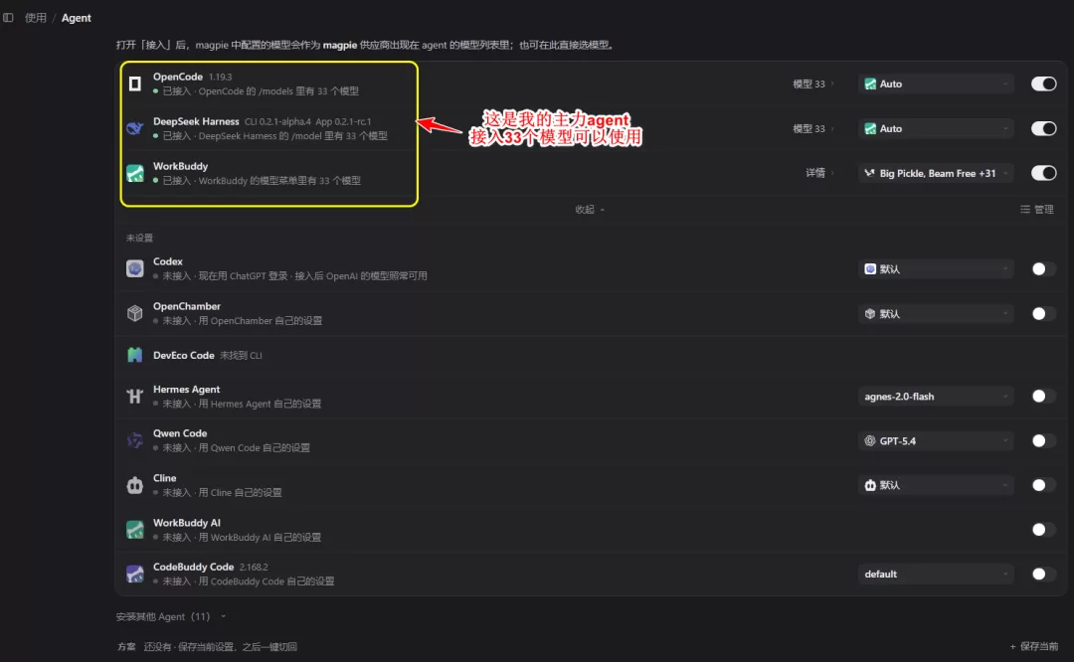The height and width of the screenshot is (662, 1074).
Task: Turn off the WorkBuddy toggle
Action: [x=1043, y=173]
